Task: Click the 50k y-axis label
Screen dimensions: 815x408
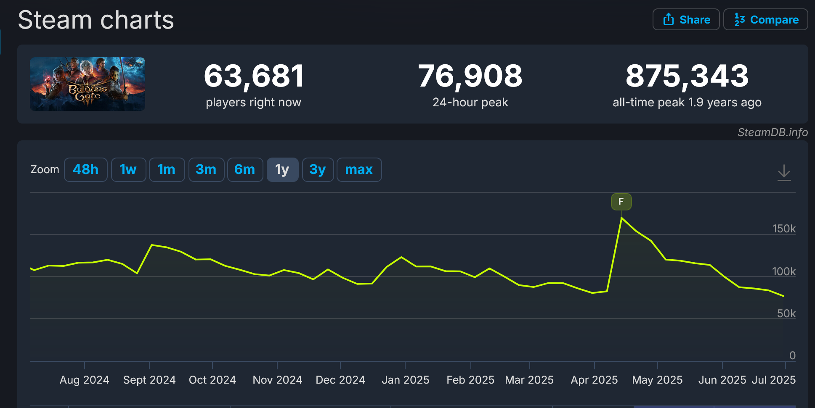Action: click(x=786, y=313)
